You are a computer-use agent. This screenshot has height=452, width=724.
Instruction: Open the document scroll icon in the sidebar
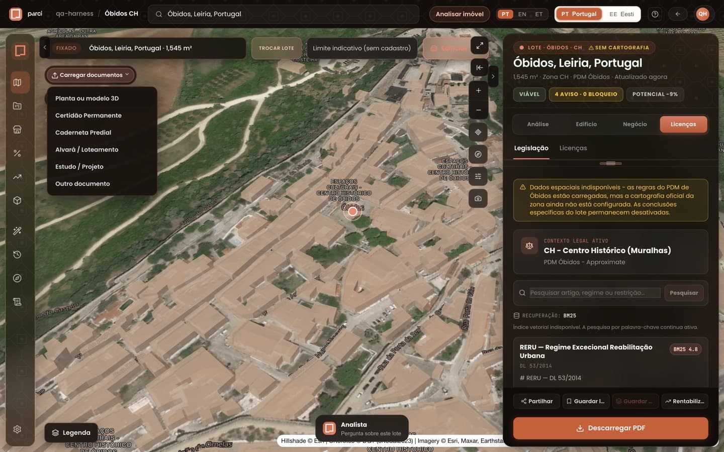[x=18, y=302]
